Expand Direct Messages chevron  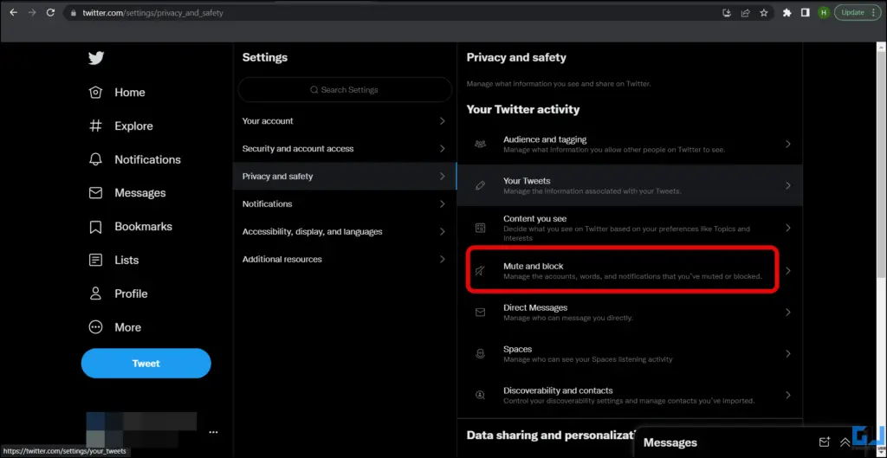tap(788, 313)
